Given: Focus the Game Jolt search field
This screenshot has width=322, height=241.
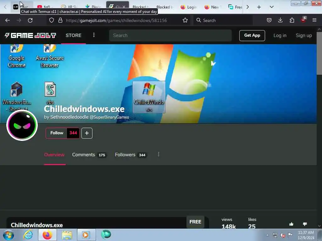Looking at the screenshot, I should [170, 35].
